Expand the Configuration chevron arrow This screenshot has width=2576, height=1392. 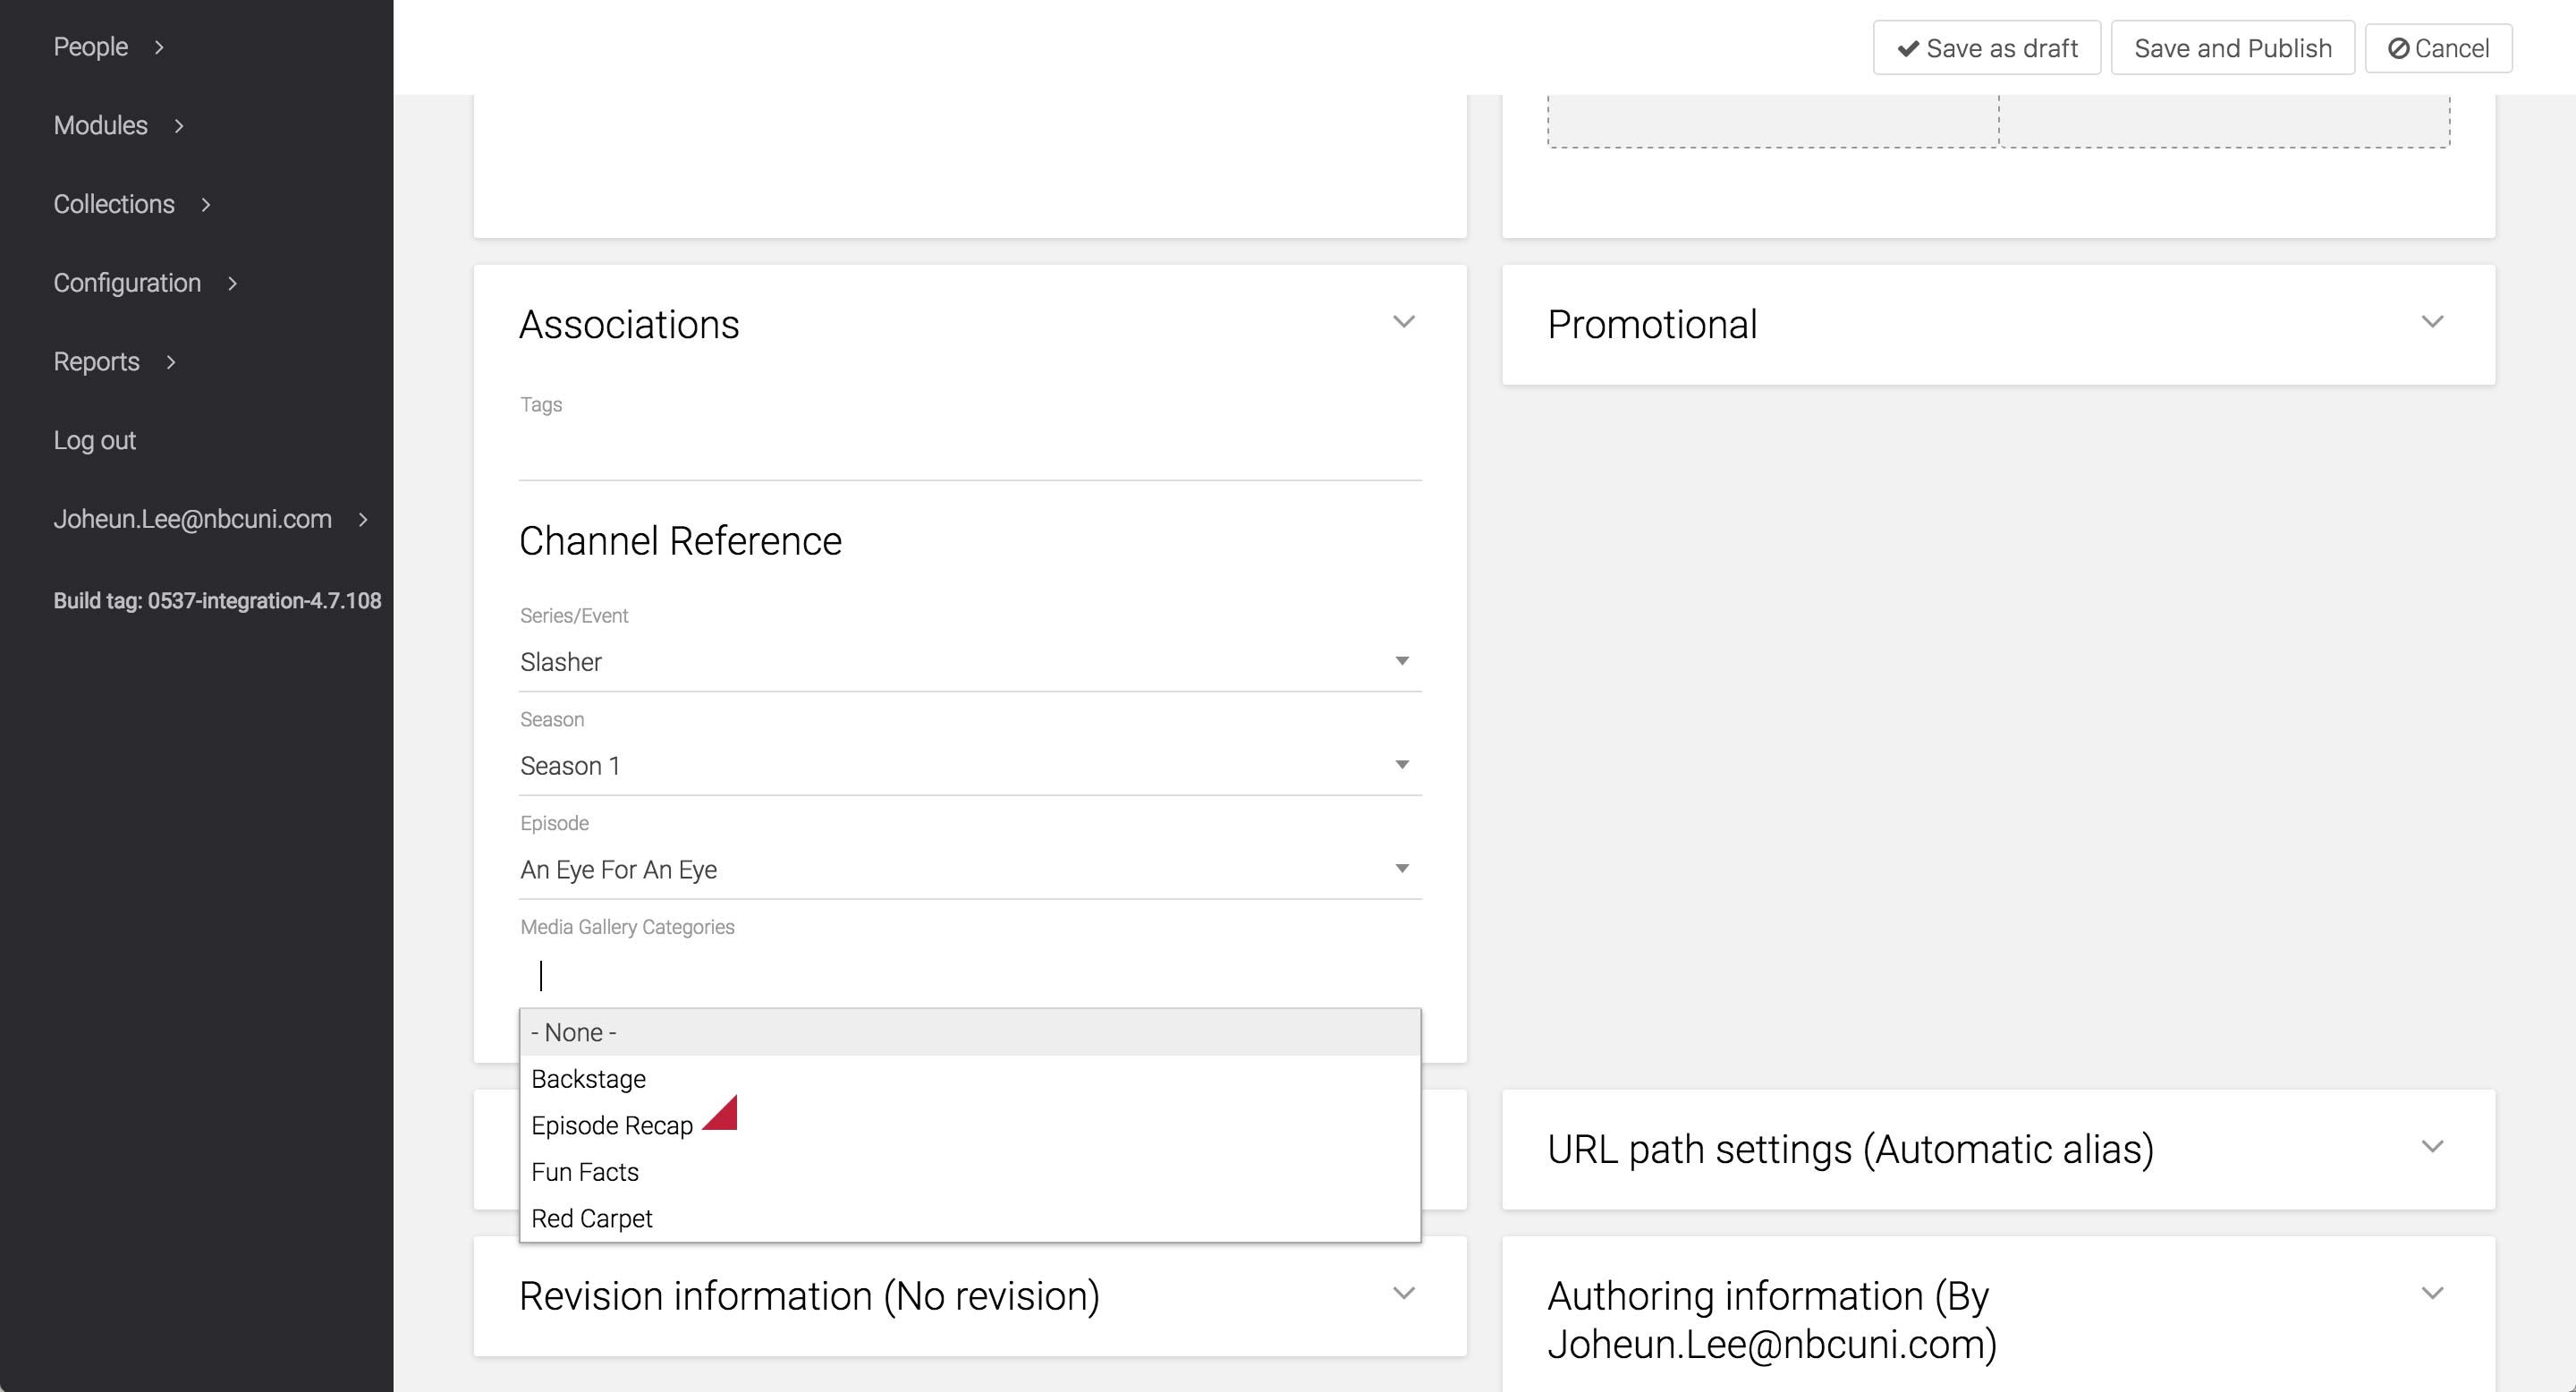[232, 284]
